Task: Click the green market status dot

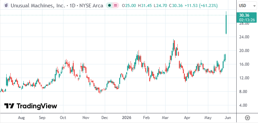Action: [109, 6]
